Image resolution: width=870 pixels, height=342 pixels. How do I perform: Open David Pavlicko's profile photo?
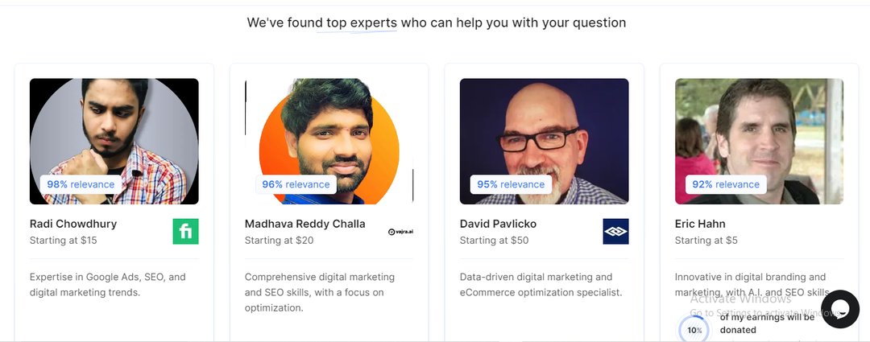pyautogui.click(x=544, y=129)
